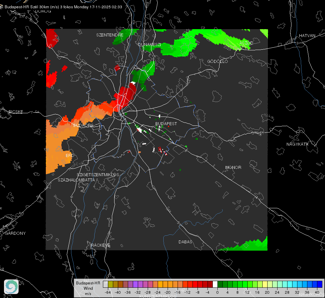The height and width of the screenshot is (298, 325).
Task: Click the -28 value on the legend scale
Action: [x=148, y=292]
